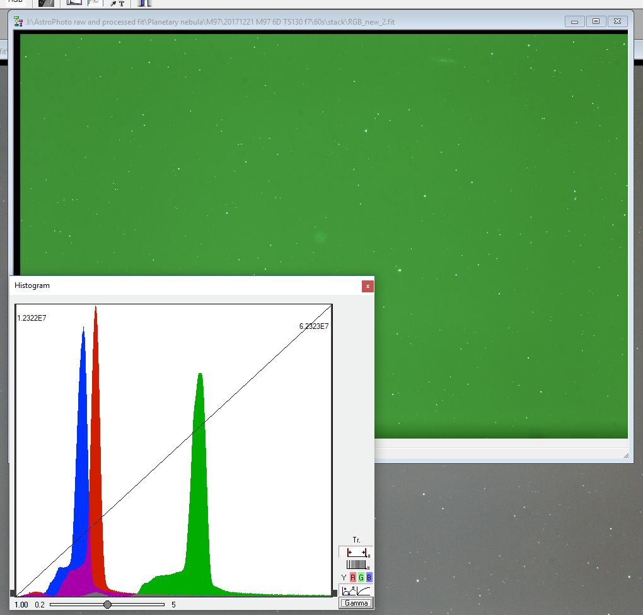Click the histogram's left black point marker
Viewport: 643px width, 615px height.
pyautogui.click(x=13, y=594)
